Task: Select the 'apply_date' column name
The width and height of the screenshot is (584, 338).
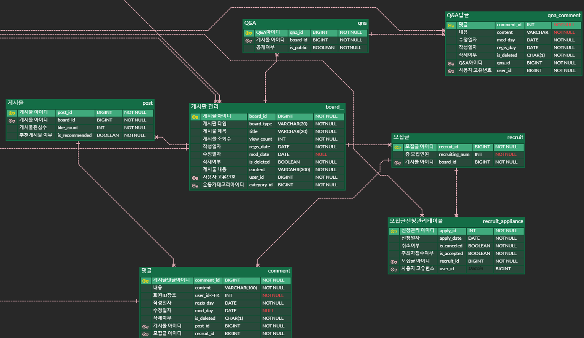Action: 450,238
